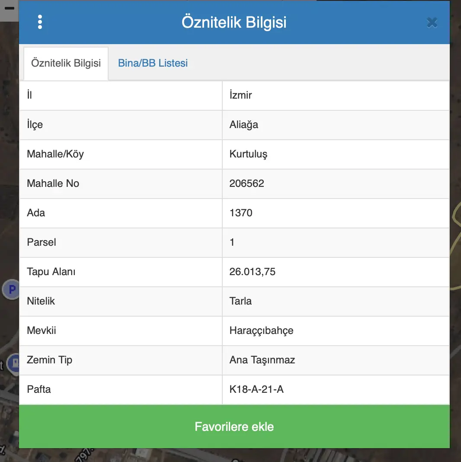Viewport: 461px width, 462px height.
Task: Click the Kurtuluş neighborhood value
Action: [x=248, y=154]
